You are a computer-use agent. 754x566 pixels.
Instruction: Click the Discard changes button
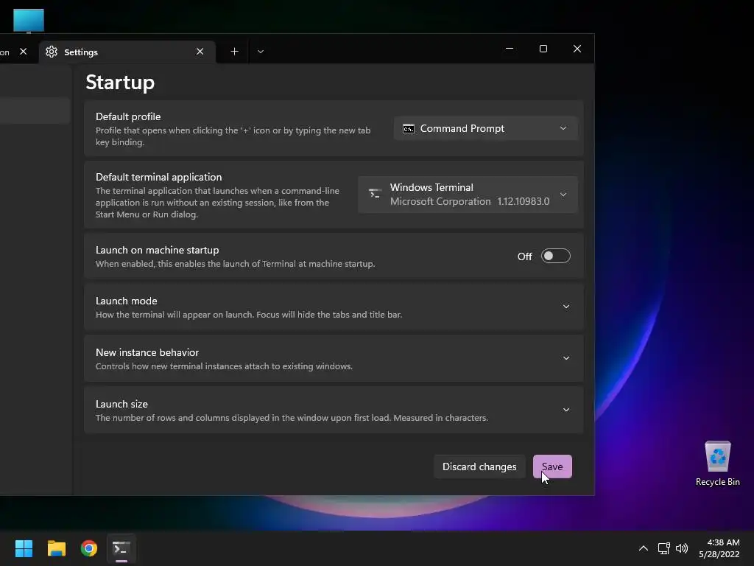click(x=479, y=467)
